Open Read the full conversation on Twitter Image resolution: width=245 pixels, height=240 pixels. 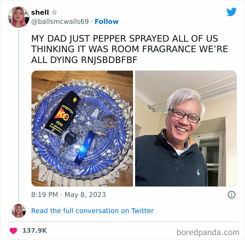pyautogui.click(x=92, y=211)
